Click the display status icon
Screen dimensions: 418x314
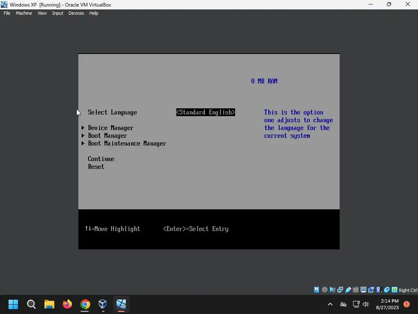(363, 290)
